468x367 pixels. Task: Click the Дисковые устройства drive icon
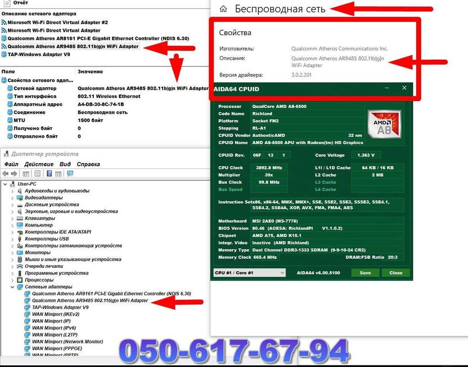20,205
